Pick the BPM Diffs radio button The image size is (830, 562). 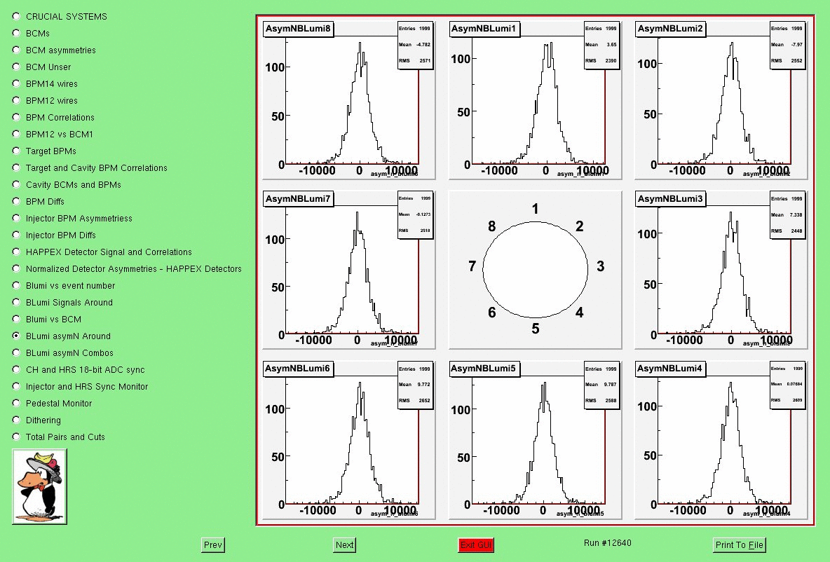[x=16, y=201]
